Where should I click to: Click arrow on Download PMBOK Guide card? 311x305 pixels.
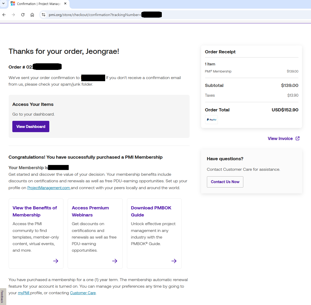click(174, 261)
